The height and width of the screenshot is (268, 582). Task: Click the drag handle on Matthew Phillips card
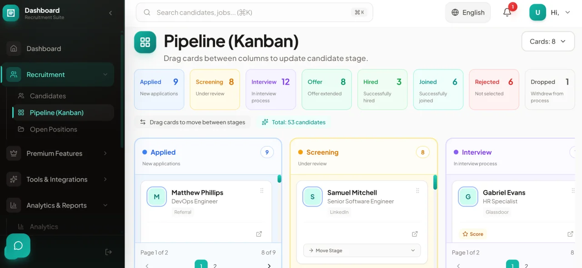coord(262,191)
